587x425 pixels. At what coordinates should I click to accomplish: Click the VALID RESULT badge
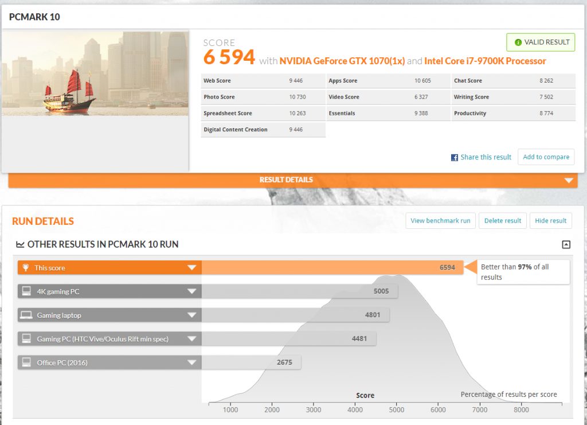pos(541,42)
